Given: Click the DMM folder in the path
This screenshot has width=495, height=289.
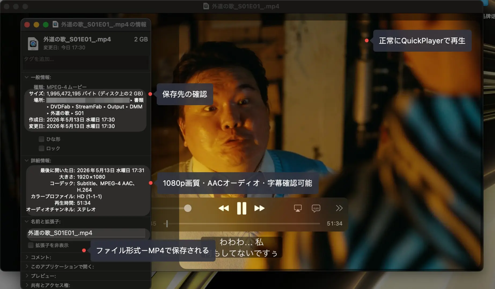Looking at the screenshot, I should (x=136, y=107).
